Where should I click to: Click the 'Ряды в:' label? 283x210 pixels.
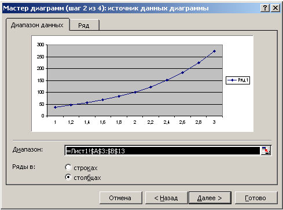[x=24, y=167]
